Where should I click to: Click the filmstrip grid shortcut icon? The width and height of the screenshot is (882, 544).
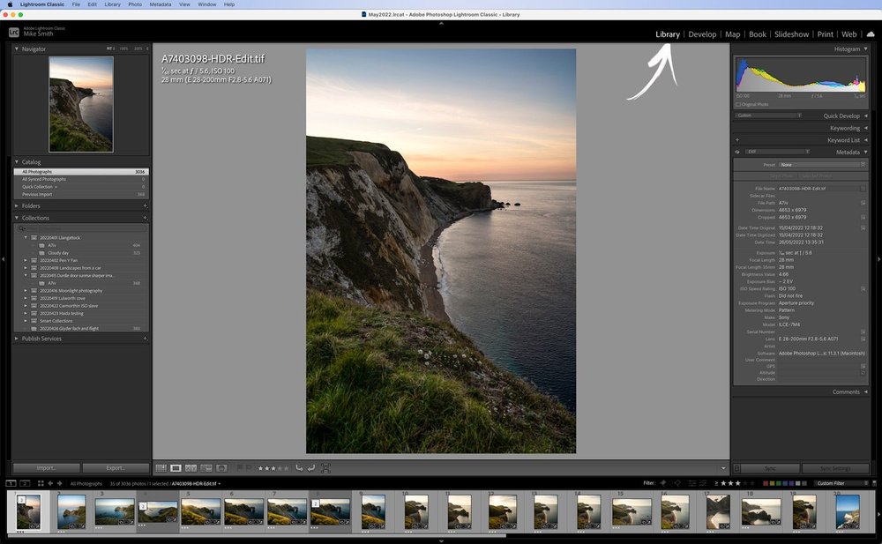point(41,483)
